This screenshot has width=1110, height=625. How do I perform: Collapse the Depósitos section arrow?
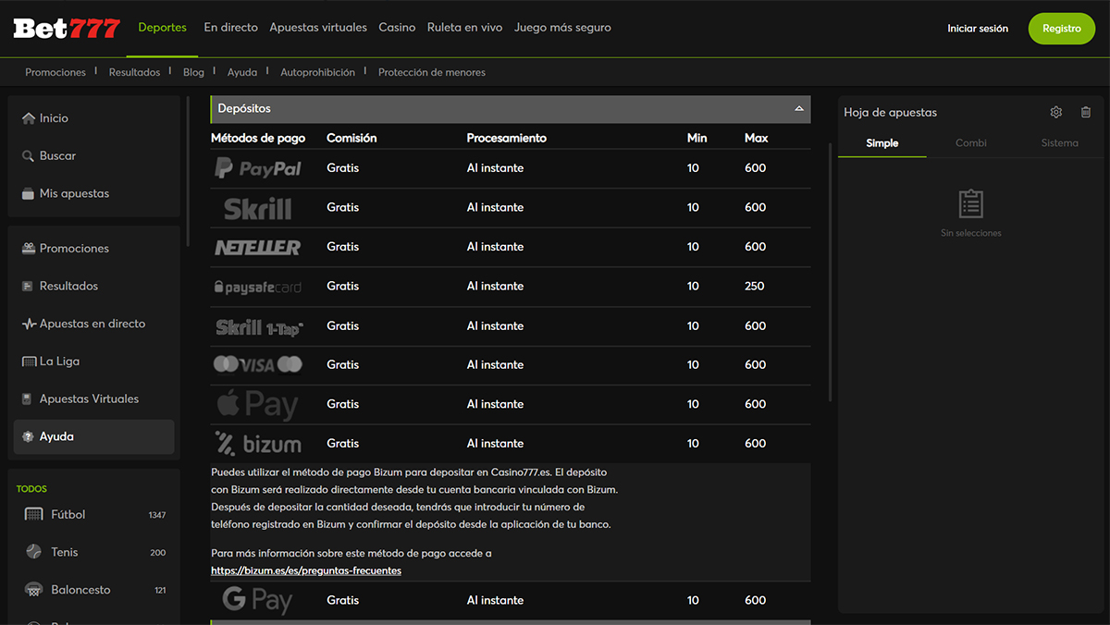click(x=799, y=109)
